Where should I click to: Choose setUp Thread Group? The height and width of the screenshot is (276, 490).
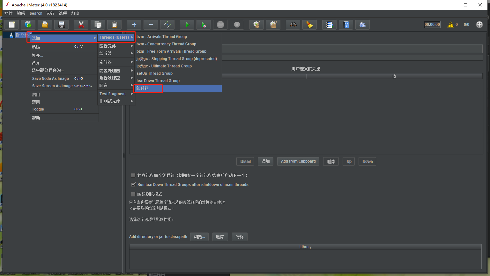(178, 73)
